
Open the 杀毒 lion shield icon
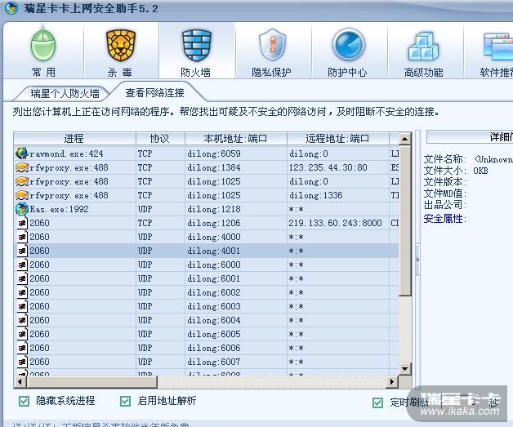coord(121,45)
